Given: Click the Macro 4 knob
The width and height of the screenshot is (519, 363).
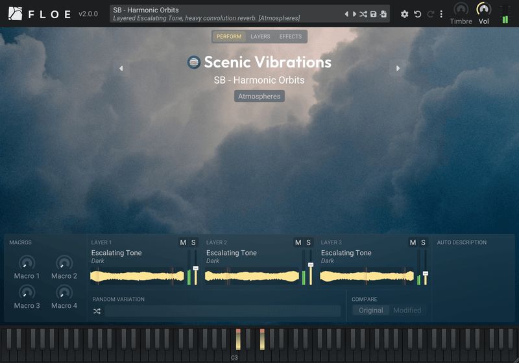Looking at the screenshot, I should click(x=64, y=292).
